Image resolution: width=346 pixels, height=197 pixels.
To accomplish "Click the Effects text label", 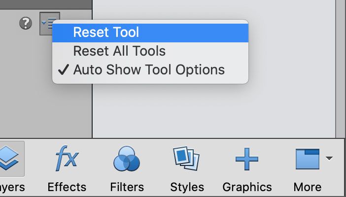I will click(67, 187).
